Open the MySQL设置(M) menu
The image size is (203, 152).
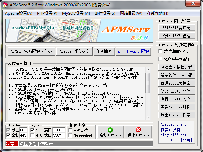[x=76, y=13]
